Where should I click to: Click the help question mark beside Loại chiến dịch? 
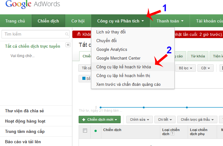point(172,134)
